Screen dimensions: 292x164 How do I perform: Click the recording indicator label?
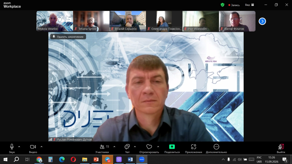point(234,5)
